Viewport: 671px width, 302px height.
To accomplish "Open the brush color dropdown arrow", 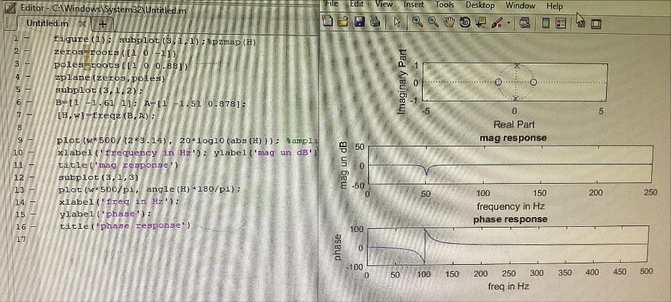I will [508, 23].
